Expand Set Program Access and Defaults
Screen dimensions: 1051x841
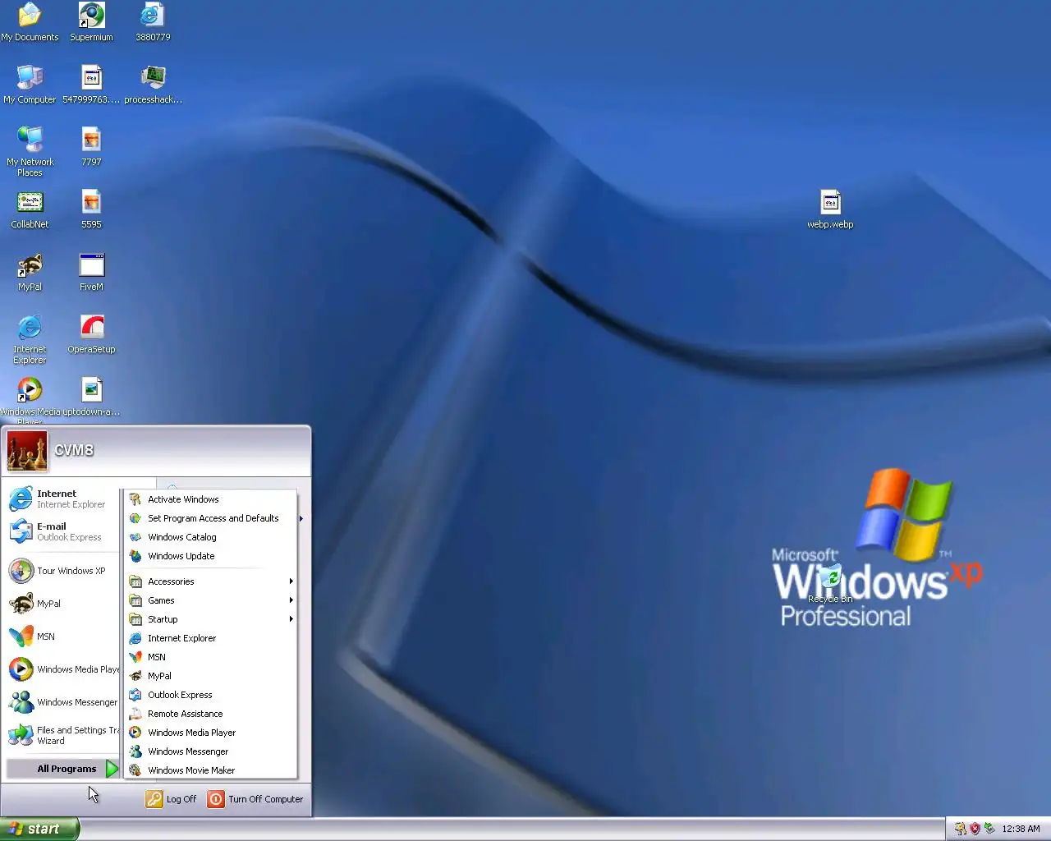tap(210, 518)
